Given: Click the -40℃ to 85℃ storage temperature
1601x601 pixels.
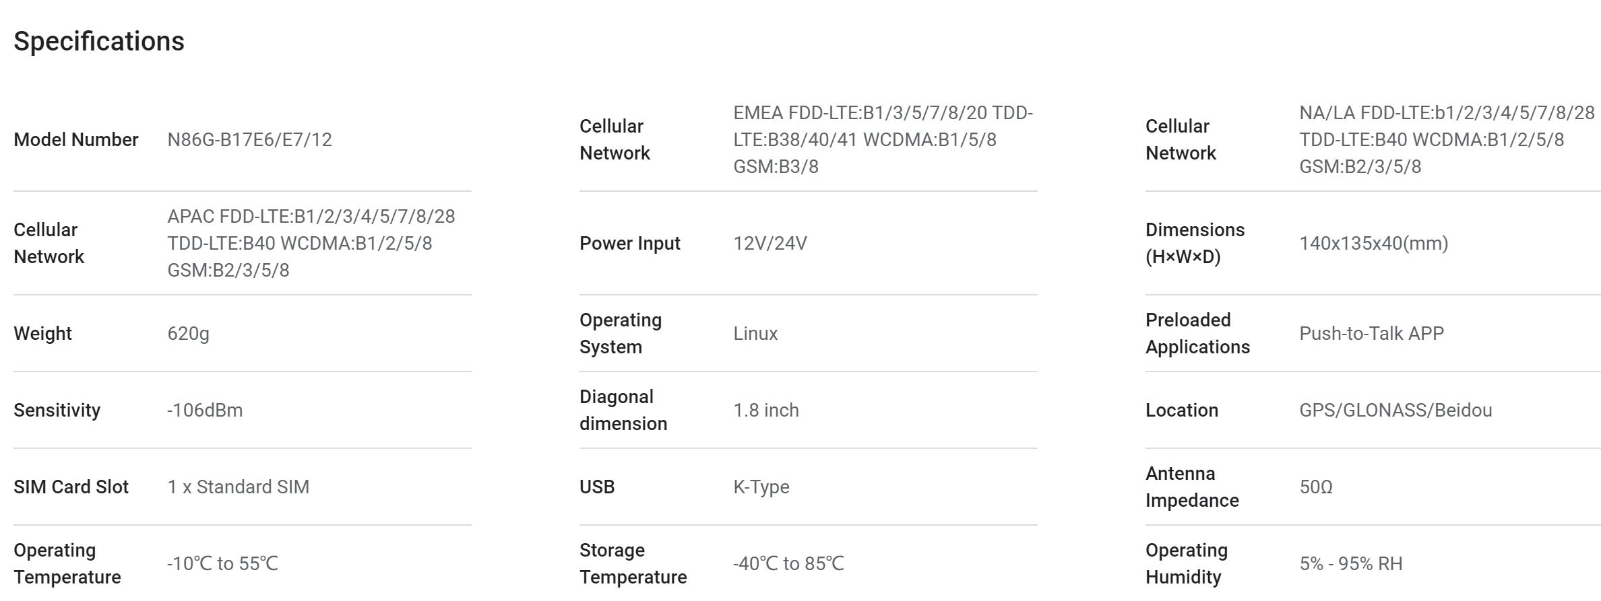Looking at the screenshot, I should click(x=788, y=563).
